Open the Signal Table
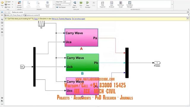Screen dimensions: 190x107 point(47,4)
